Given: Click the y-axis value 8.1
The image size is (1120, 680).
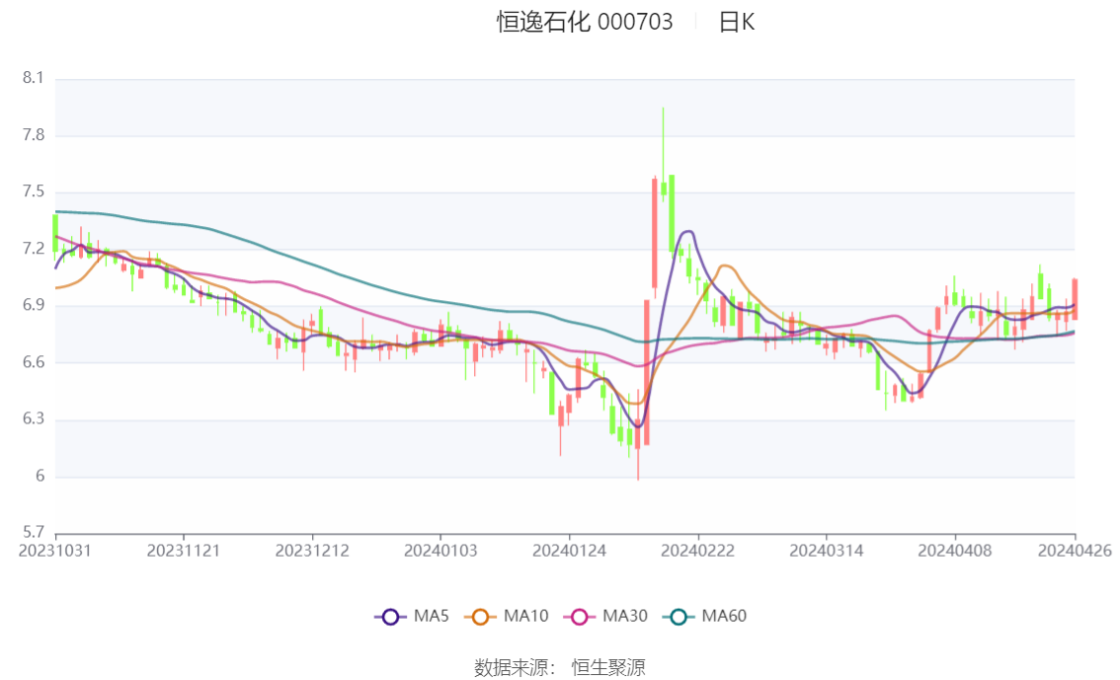Looking at the screenshot, I should [x=34, y=78].
